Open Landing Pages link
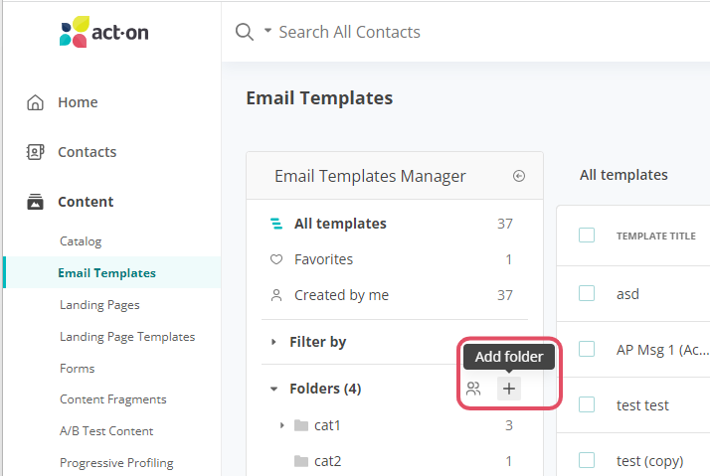 click(x=99, y=305)
